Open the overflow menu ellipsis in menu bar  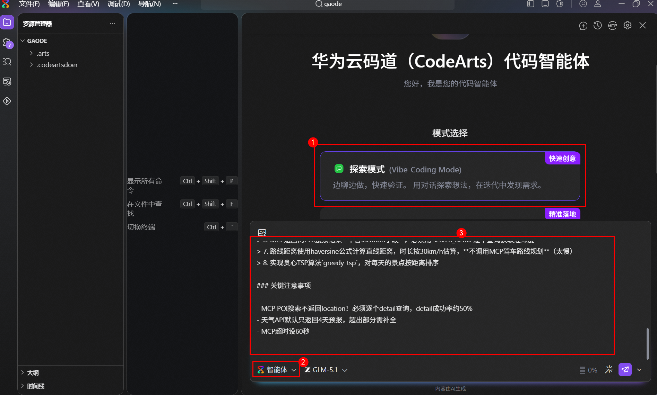pyautogui.click(x=175, y=4)
